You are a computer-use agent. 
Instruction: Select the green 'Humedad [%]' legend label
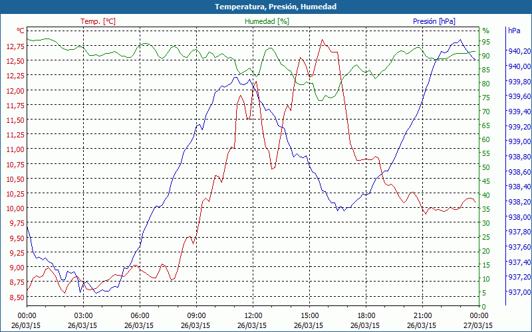pyautogui.click(x=267, y=21)
